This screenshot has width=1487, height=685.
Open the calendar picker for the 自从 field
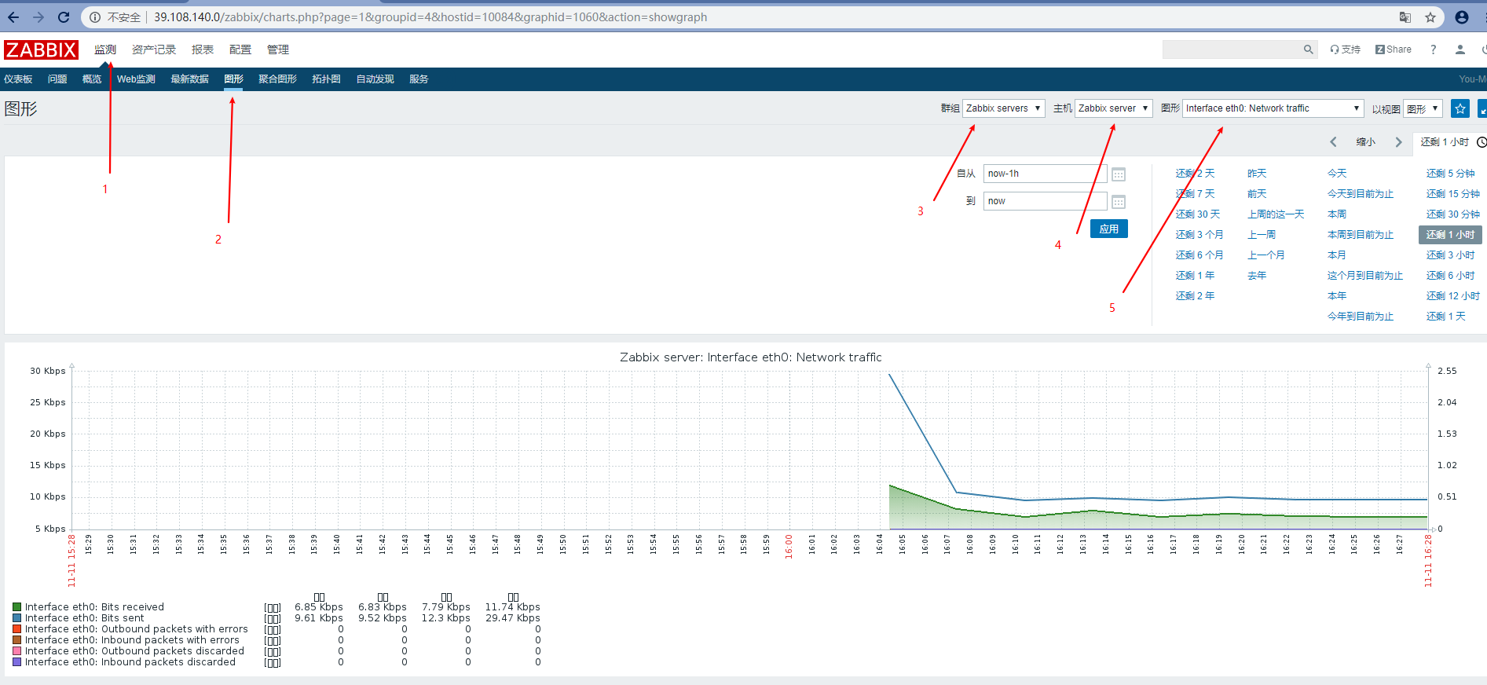coord(1119,174)
